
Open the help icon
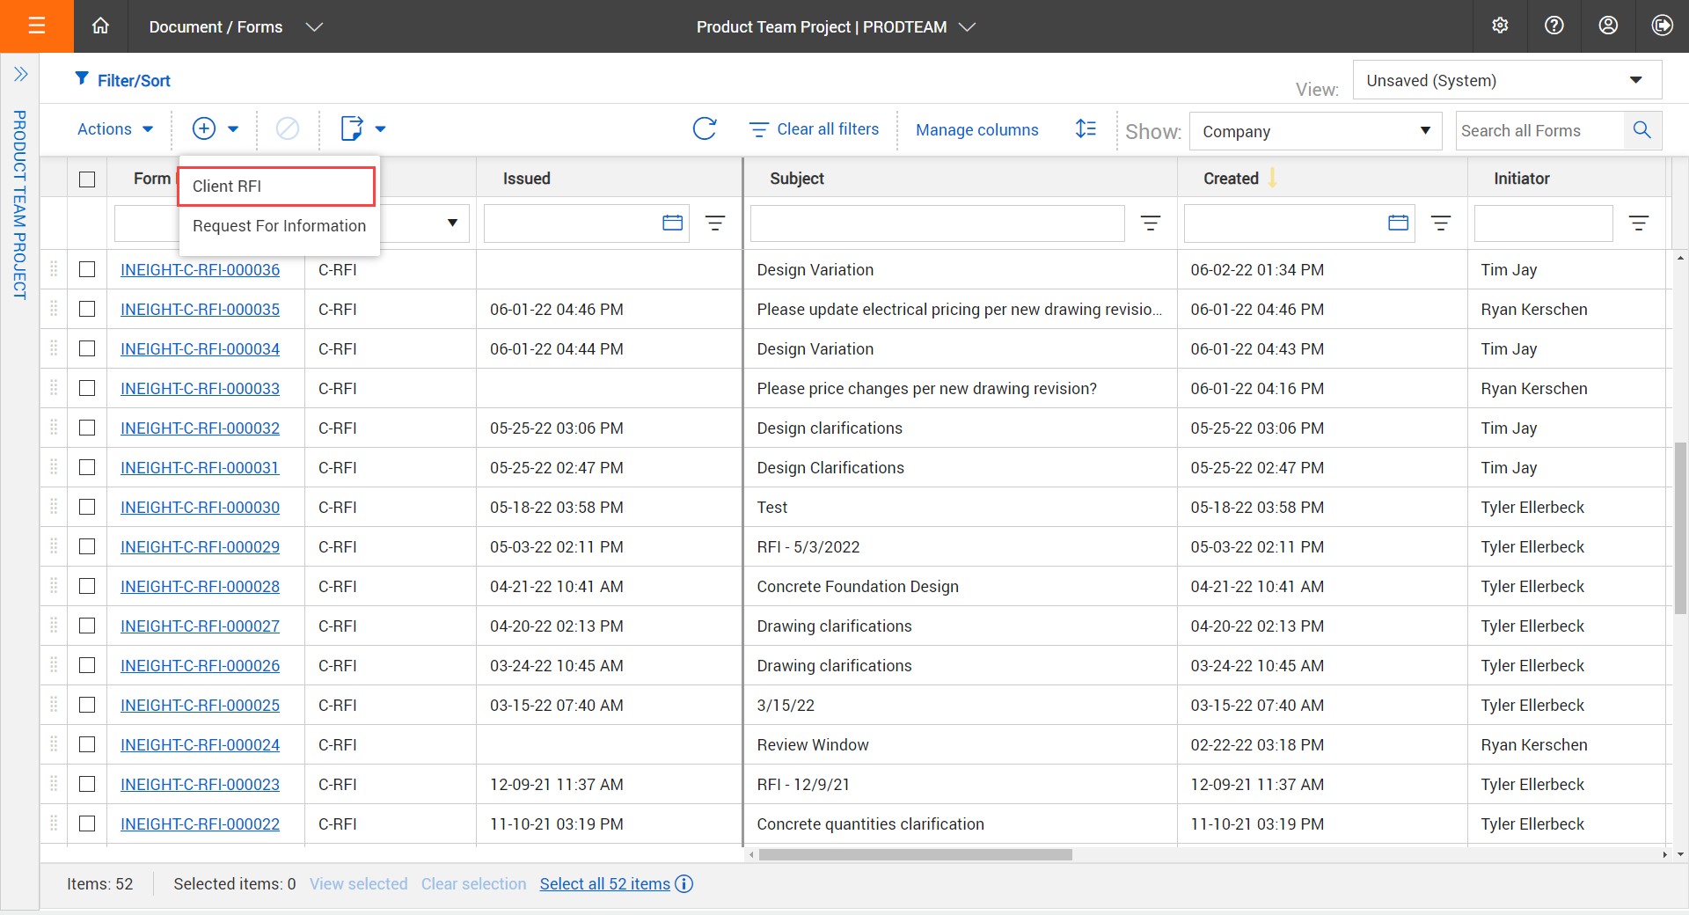[1554, 26]
